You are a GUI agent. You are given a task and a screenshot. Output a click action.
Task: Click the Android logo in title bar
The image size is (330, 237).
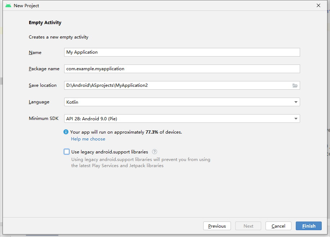pos(8,5)
